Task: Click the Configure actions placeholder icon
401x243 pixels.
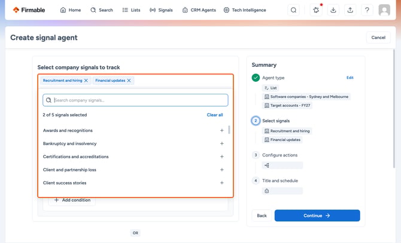Action: tap(267, 165)
